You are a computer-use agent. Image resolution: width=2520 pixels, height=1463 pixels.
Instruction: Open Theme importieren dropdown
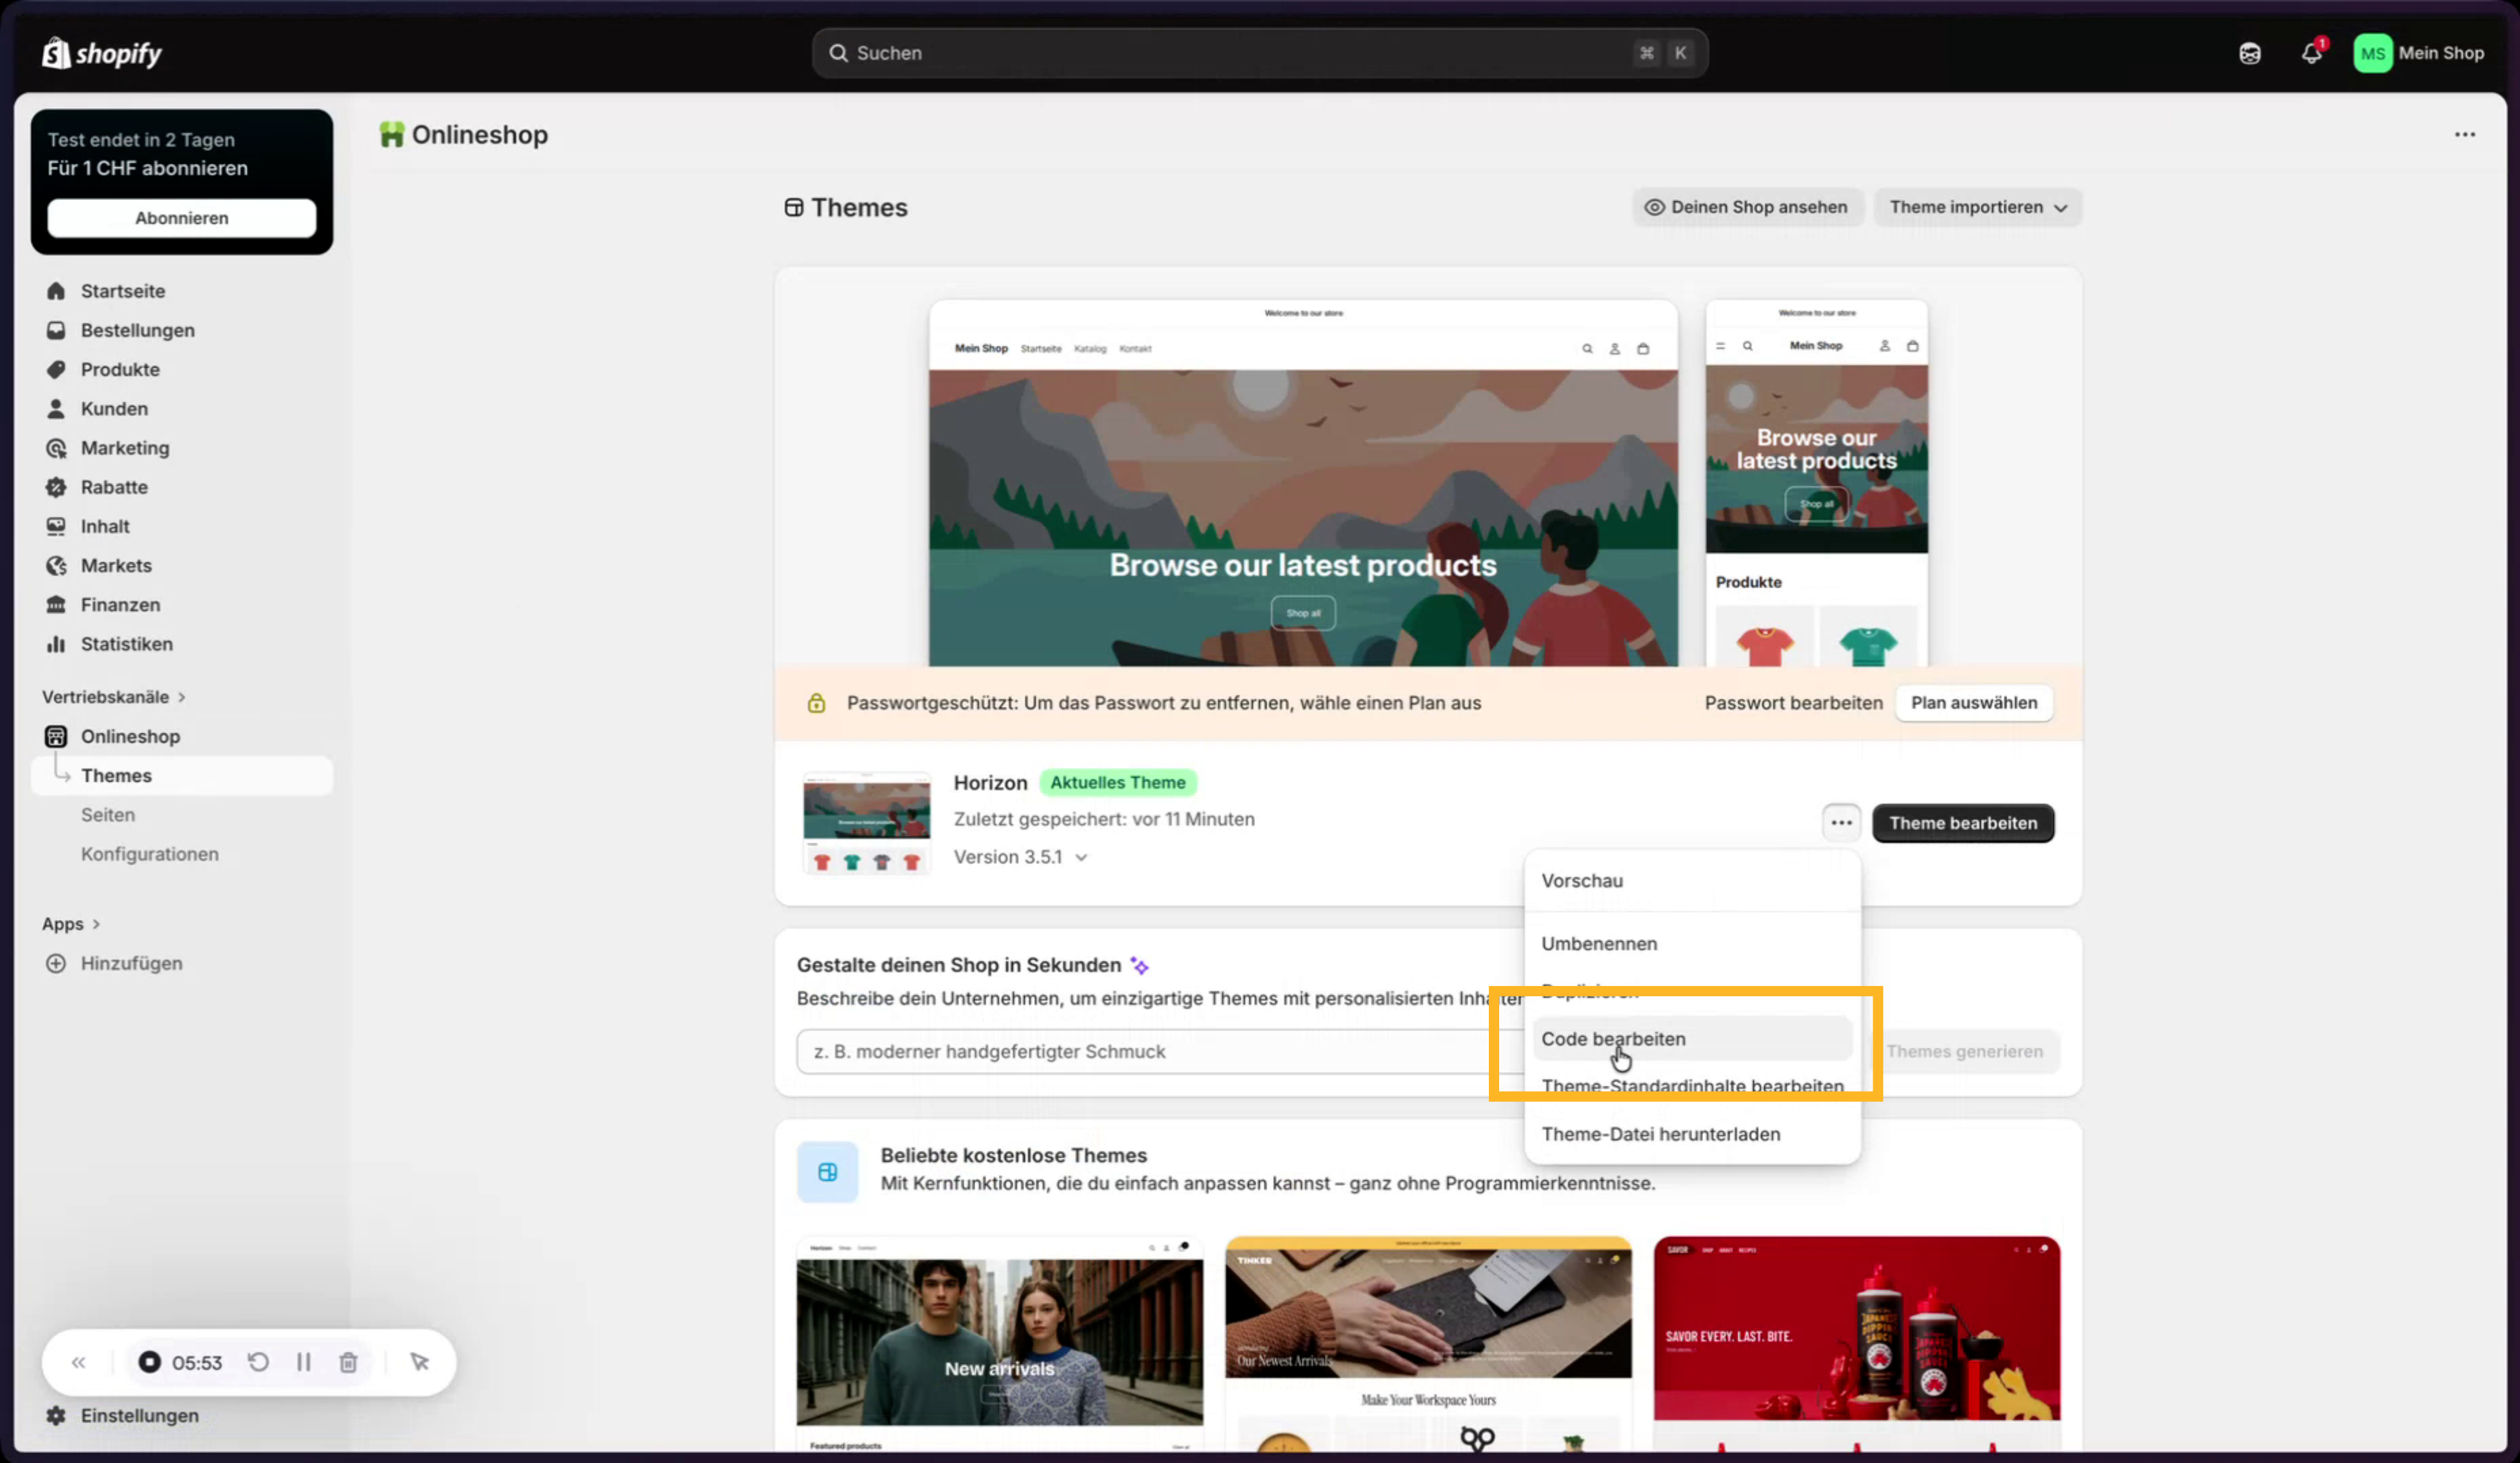[x=1977, y=207]
